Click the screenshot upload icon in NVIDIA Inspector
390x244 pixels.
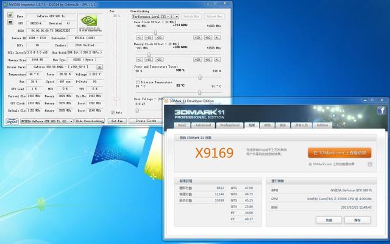click(10, 15)
